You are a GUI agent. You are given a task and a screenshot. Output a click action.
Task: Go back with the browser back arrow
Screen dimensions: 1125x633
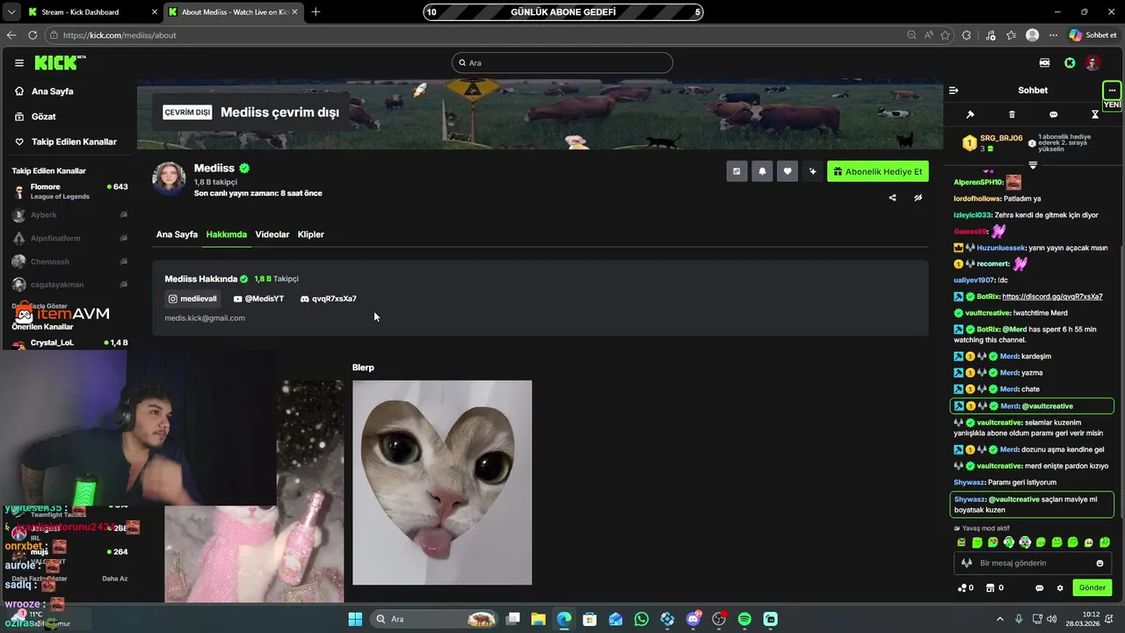tap(11, 35)
